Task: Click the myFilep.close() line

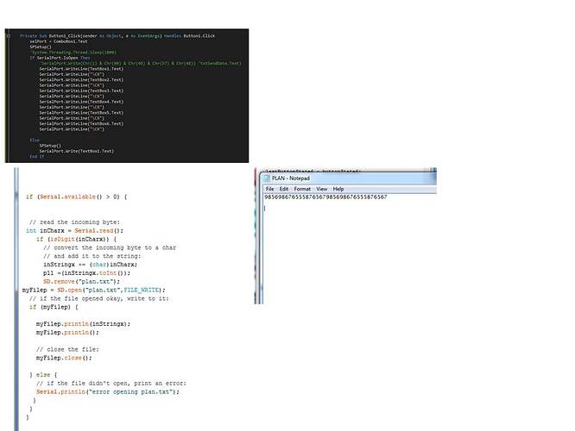Action: [x=64, y=358]
